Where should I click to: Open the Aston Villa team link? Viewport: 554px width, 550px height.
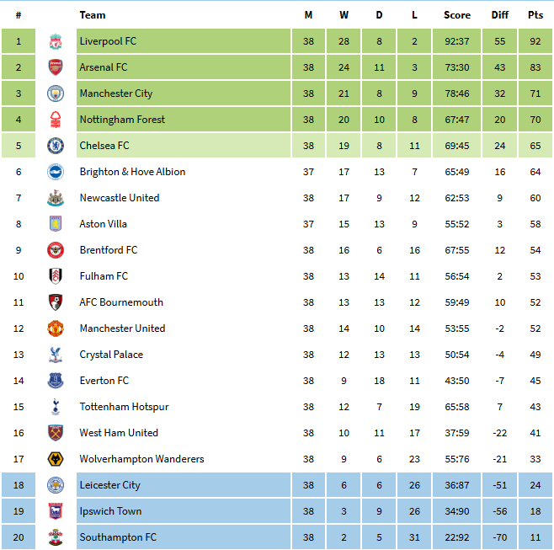coord(104,224)
